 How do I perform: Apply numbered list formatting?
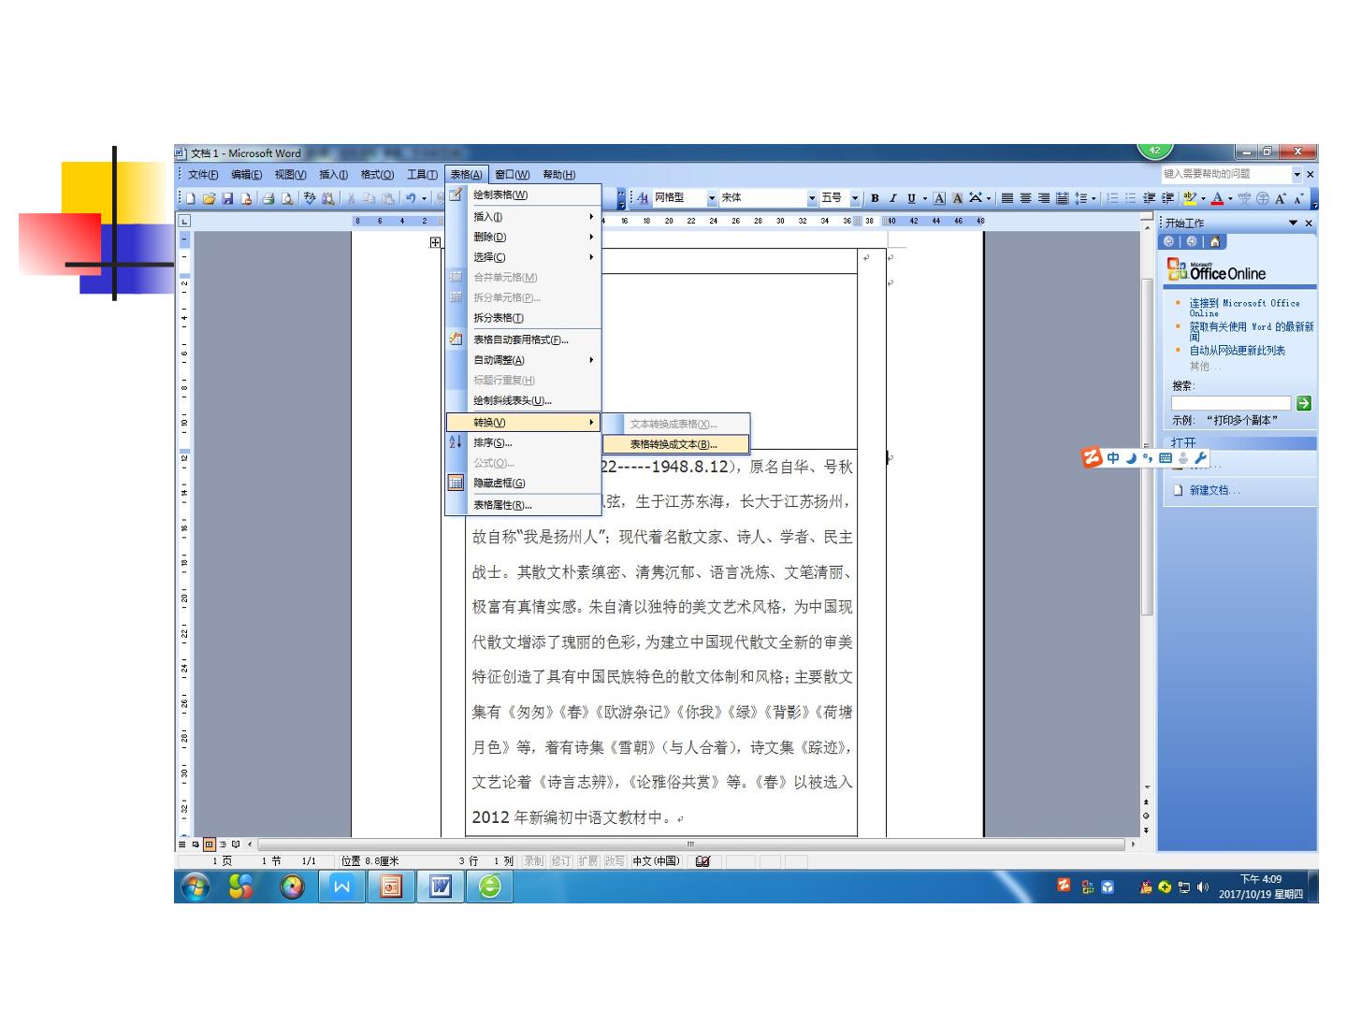pos(1112,198)
